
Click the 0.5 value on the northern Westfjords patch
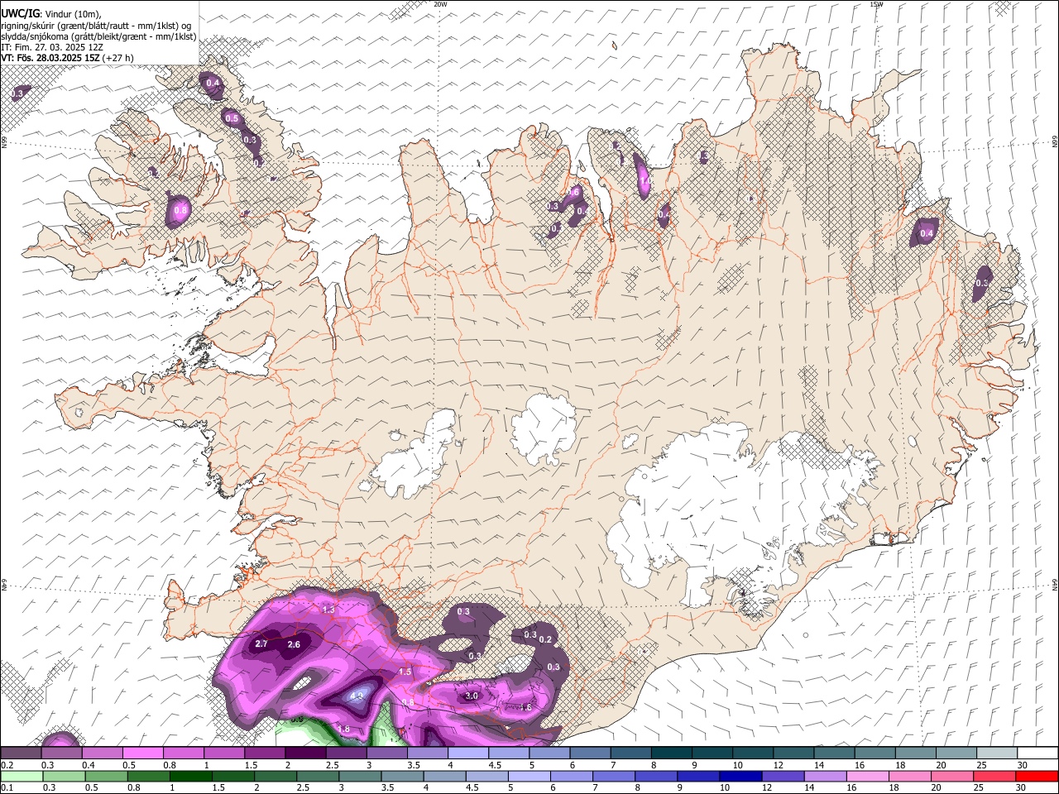click(x=232, y=119)
